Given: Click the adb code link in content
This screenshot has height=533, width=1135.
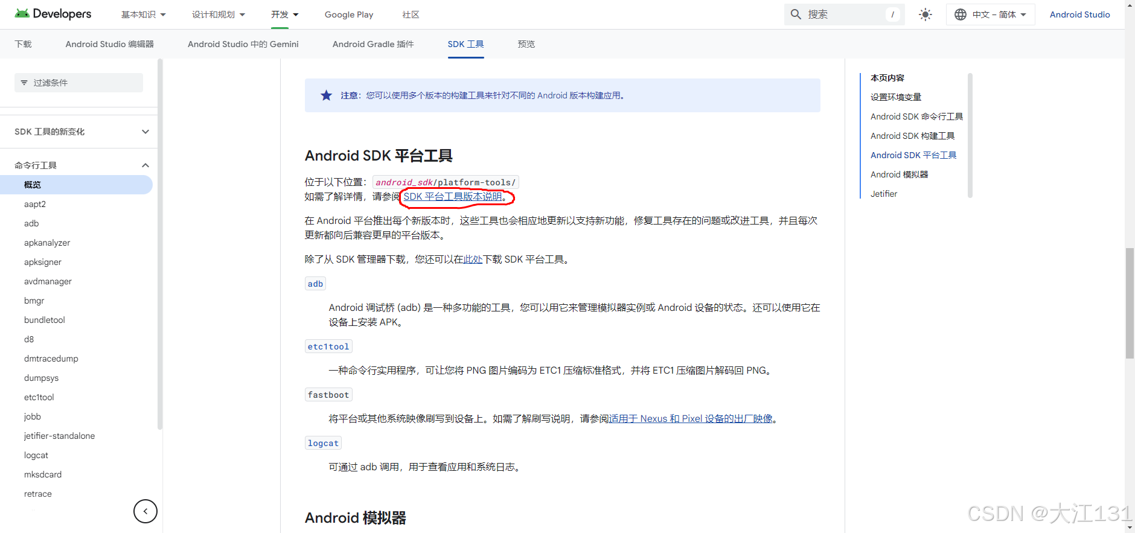Looking at the screenshot, I should pos(315,284).
